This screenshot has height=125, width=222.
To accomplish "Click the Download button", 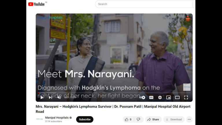I will 174,119.
